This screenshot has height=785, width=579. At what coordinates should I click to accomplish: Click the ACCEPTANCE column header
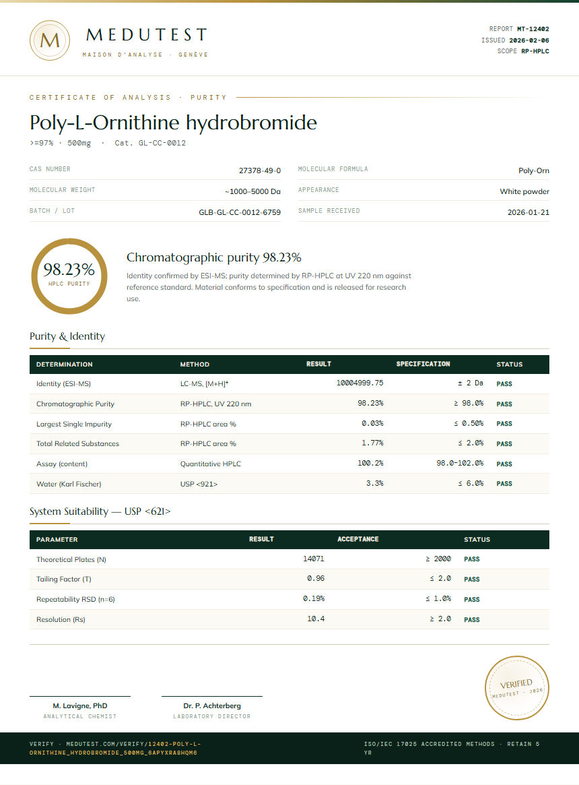(357, 539)
